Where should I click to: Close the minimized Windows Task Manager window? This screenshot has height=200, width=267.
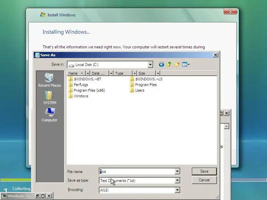pyautogui.click(x=49, y=196)
